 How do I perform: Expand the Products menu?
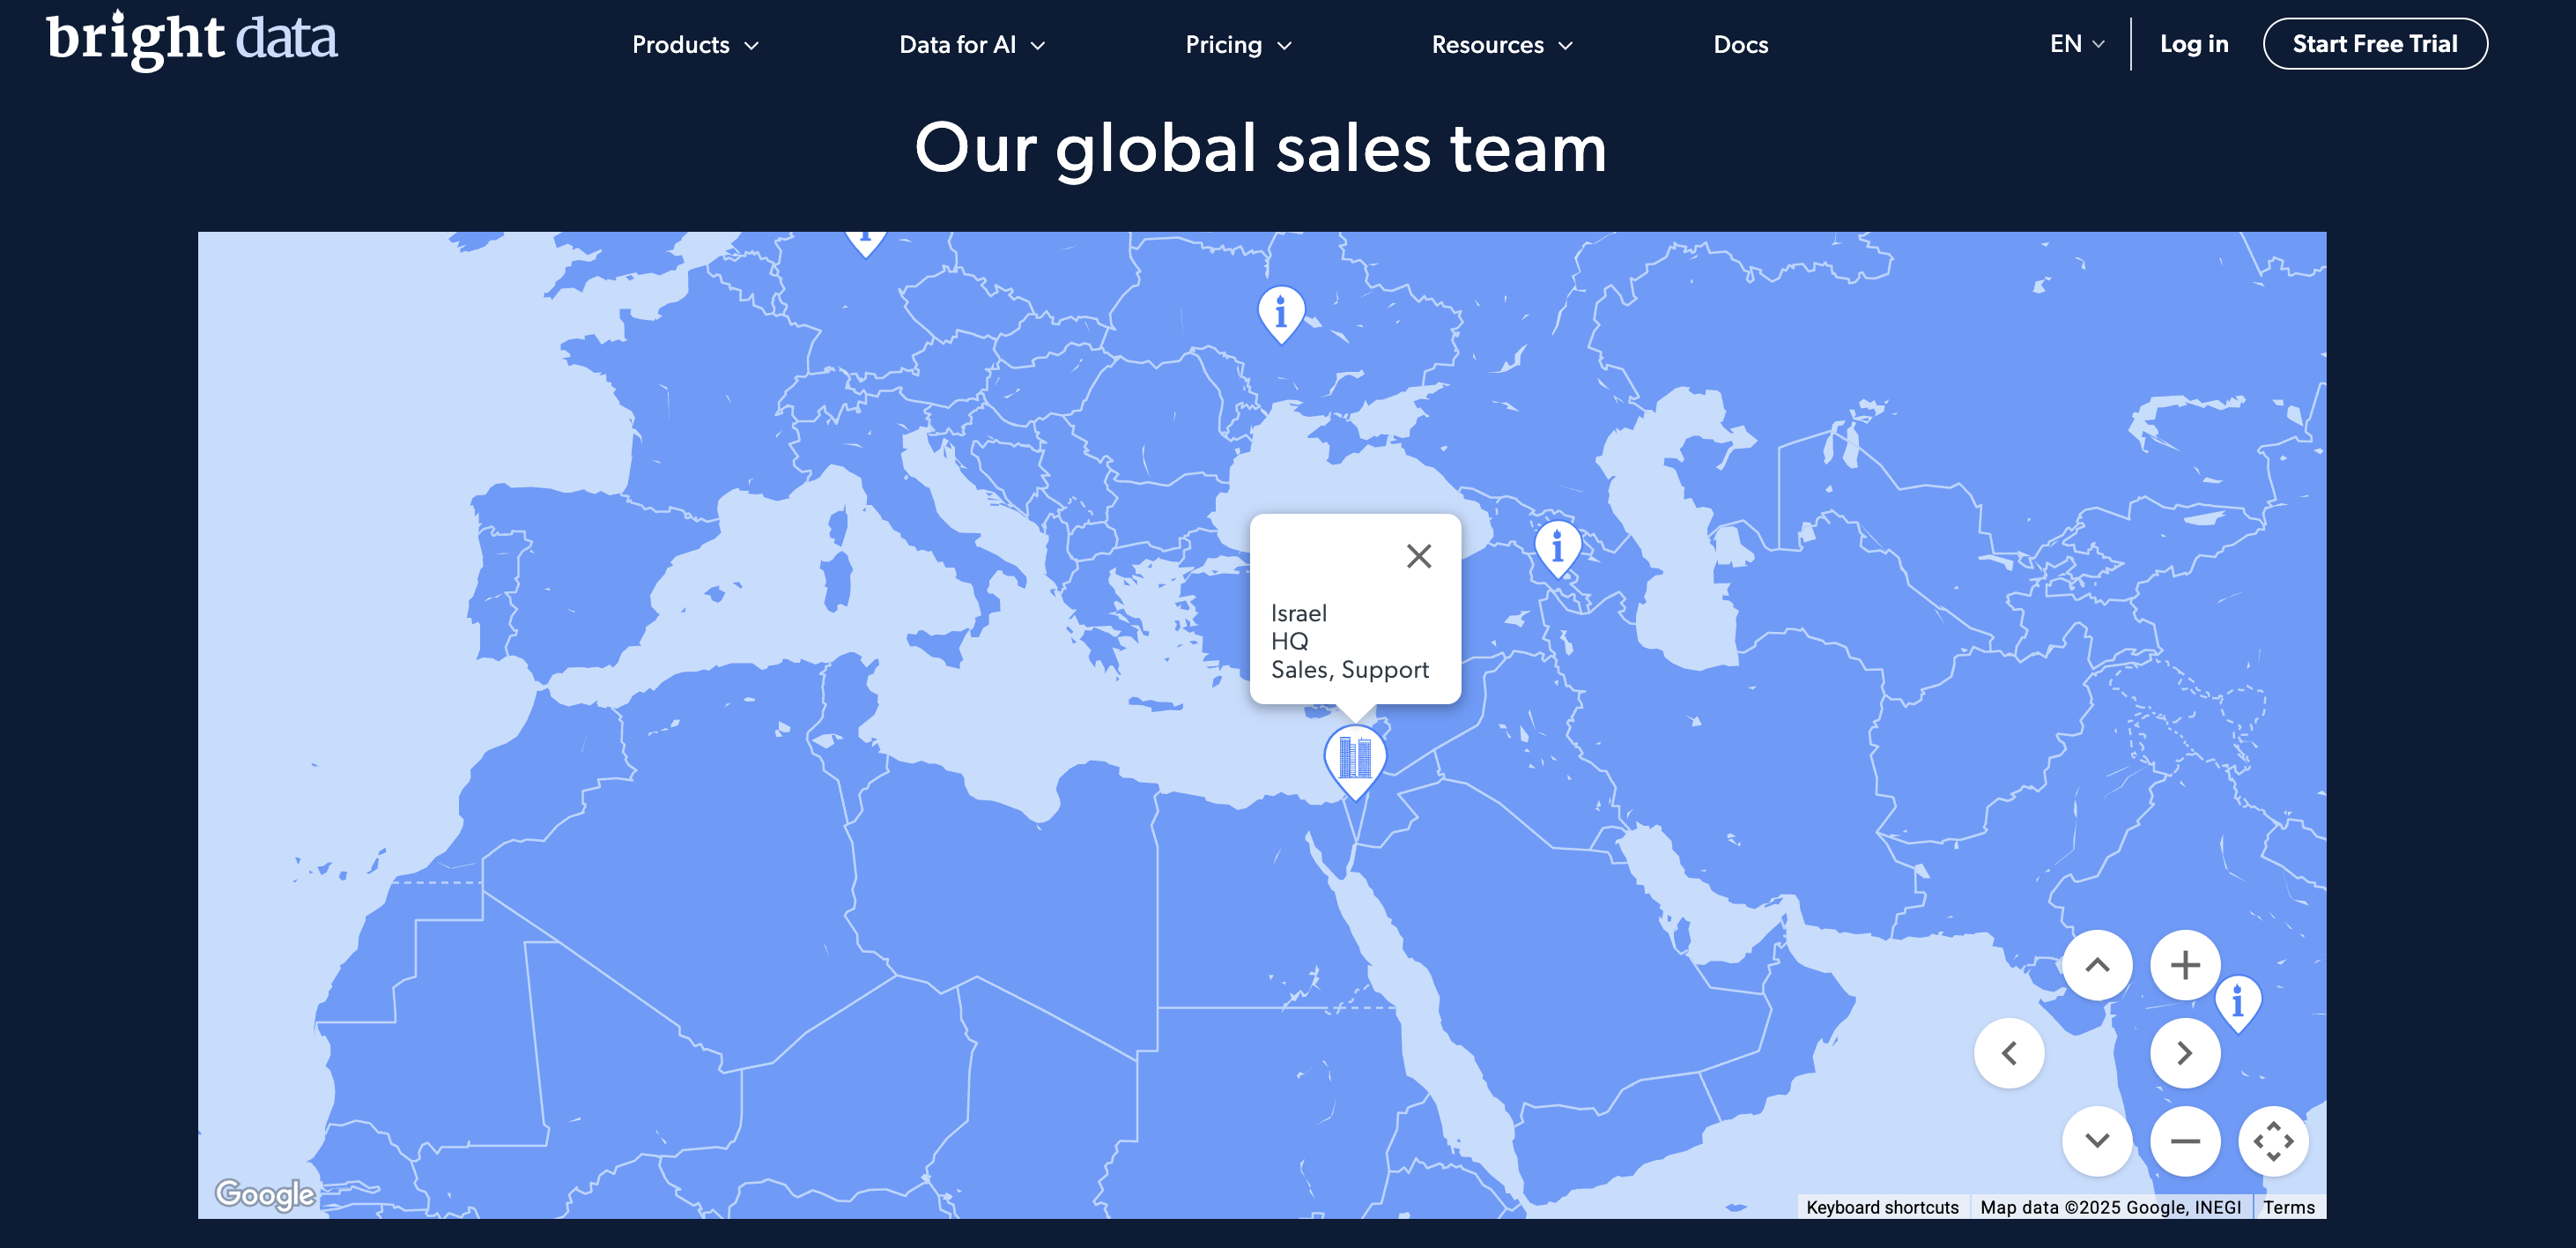(695, 45)
